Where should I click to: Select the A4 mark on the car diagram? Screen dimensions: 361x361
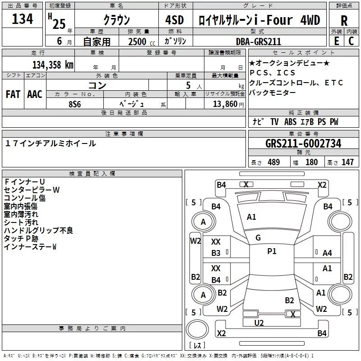327,253
